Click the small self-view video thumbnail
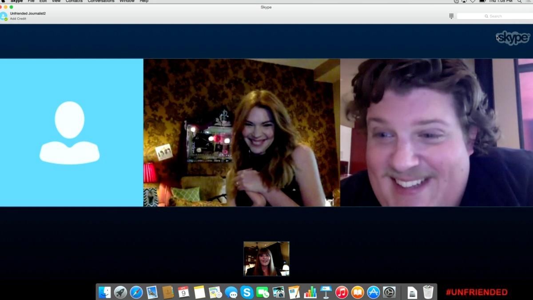Image resolution: width=533 pixels, height=300 pixels. (x=266, y=259)
